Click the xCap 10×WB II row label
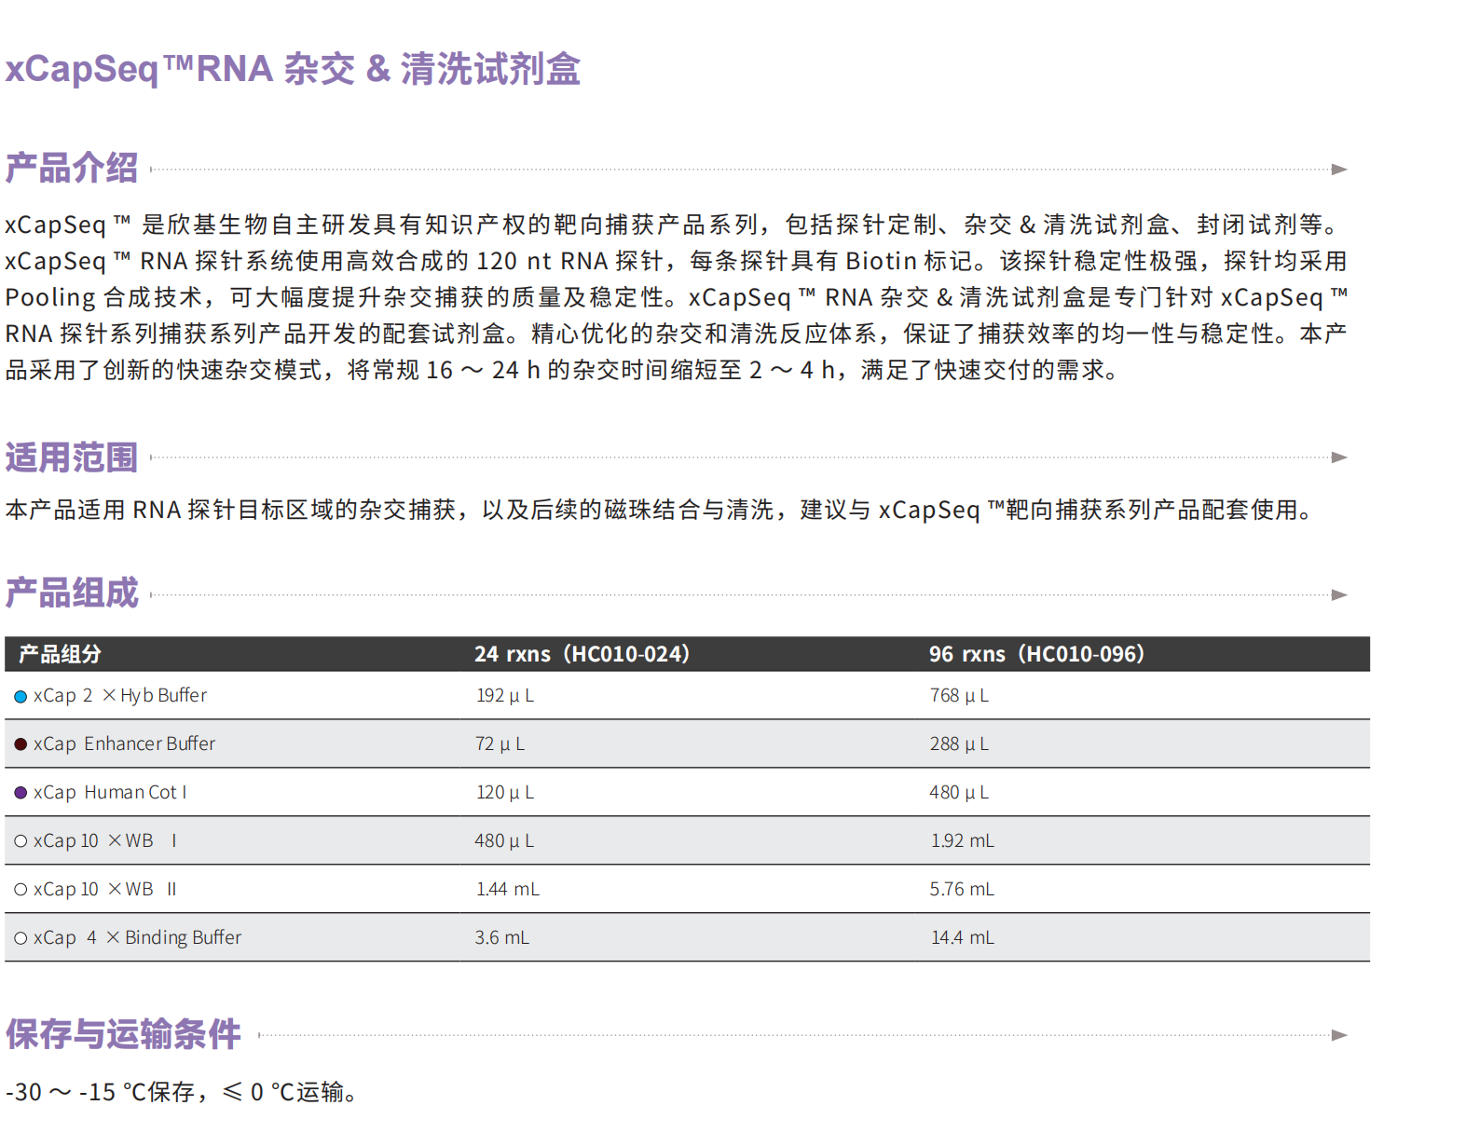The height and width of the screenshot is (1146, 1466). [x=105, y=890]
